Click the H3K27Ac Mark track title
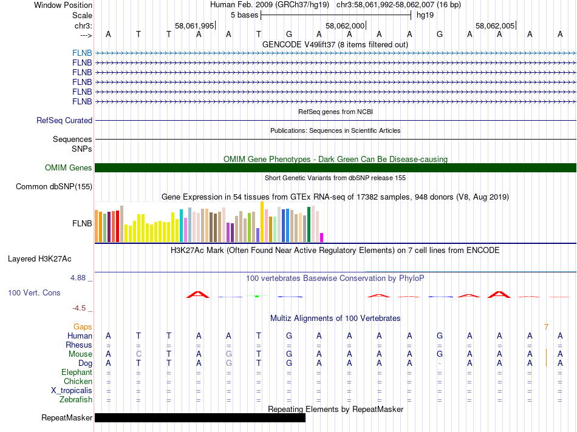 (335, 251)
